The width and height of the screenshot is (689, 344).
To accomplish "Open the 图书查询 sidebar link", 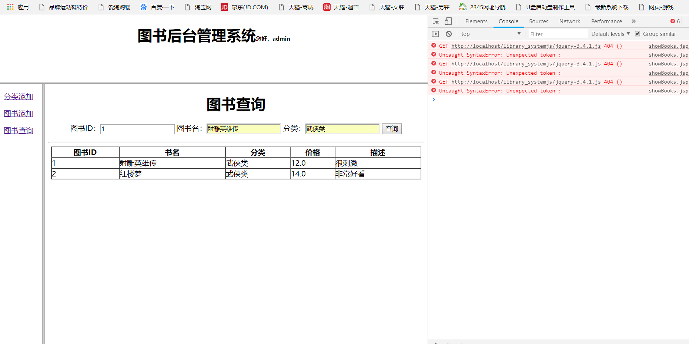I will point(19,130).
